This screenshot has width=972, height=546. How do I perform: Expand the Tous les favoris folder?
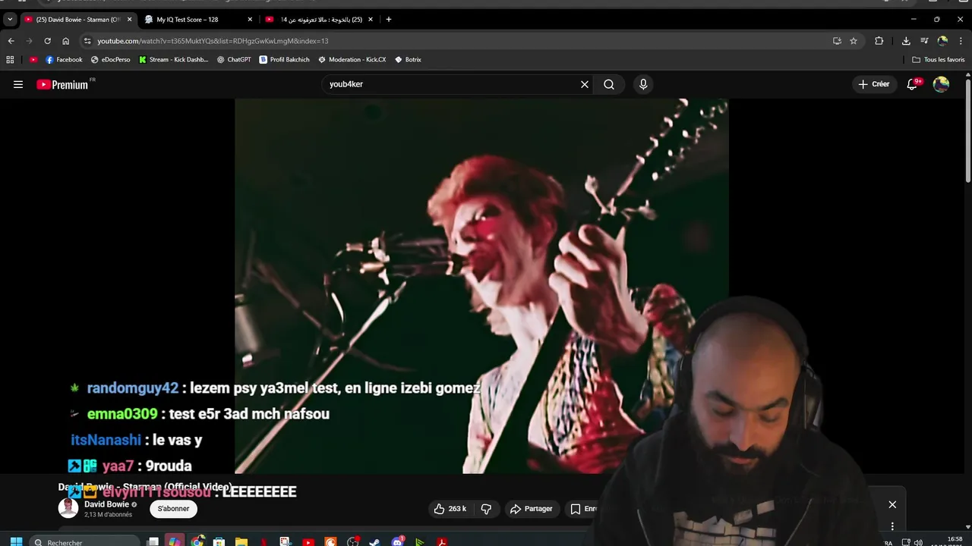pyautogui.click(x=939, y=59)
